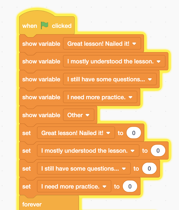
Task: Open 'I need more practice.' set block dropdown
Action: (x=104, y=187)
